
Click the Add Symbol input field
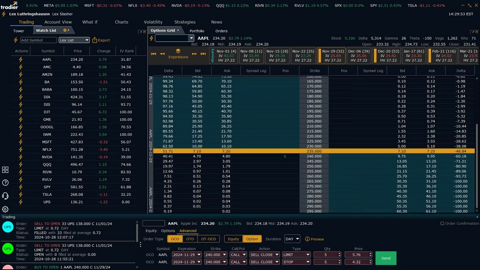[x=39, y=40]
